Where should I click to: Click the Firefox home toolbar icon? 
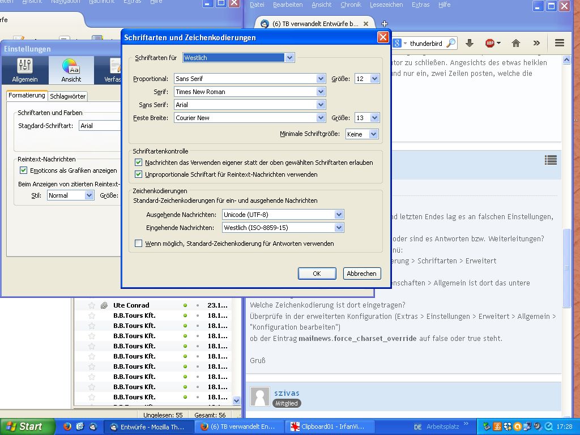[x=515, y=43]
